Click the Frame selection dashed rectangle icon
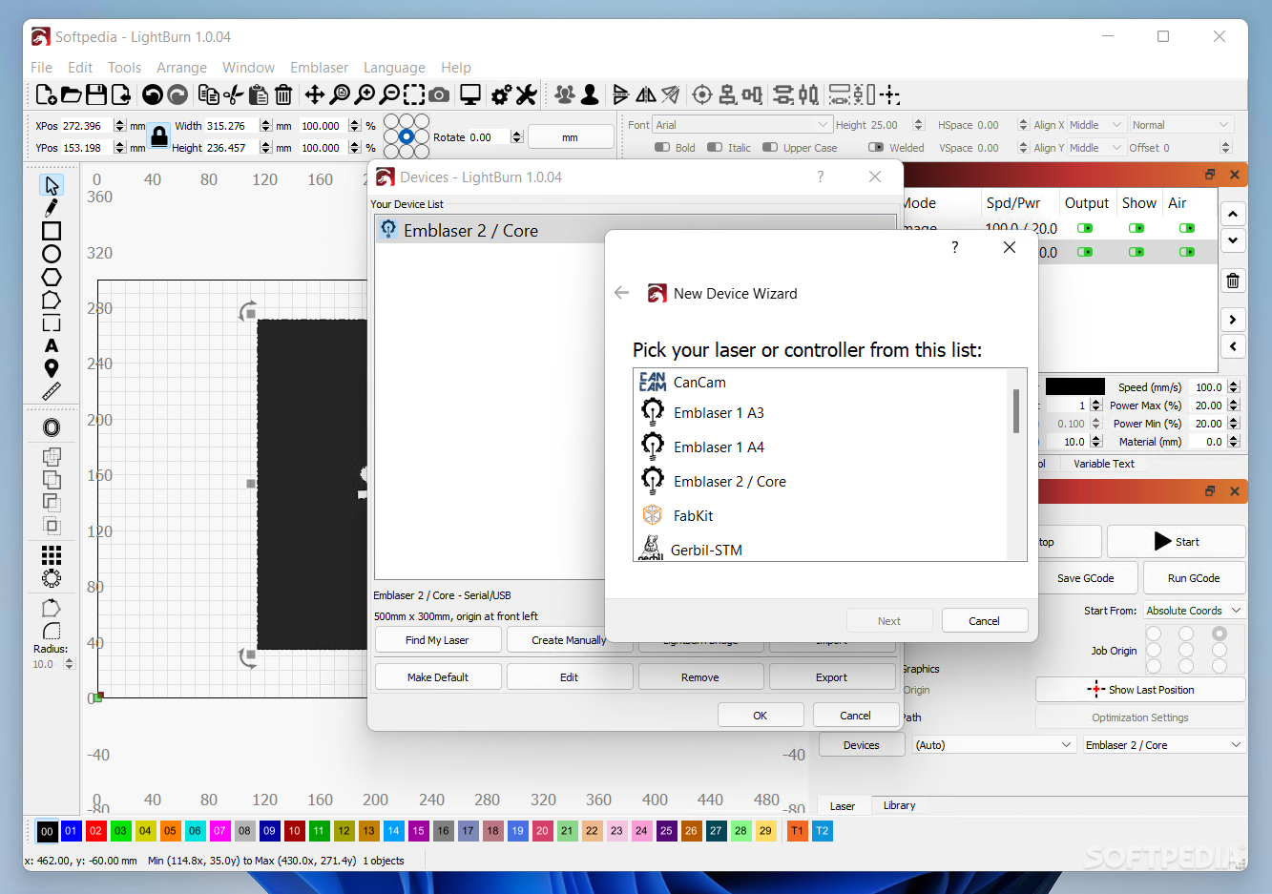The width and height of the screenshot is (1272, 894). coord(414,94)
